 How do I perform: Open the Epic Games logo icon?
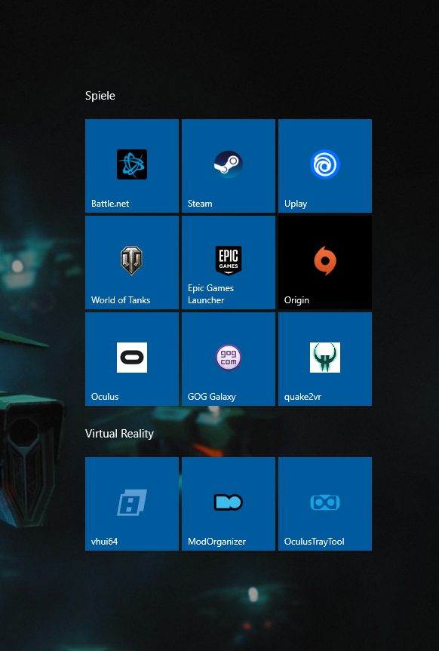(x=229, y=261)
